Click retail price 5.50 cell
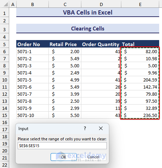Viewport: 162px width, 168px height. [65, 115]
